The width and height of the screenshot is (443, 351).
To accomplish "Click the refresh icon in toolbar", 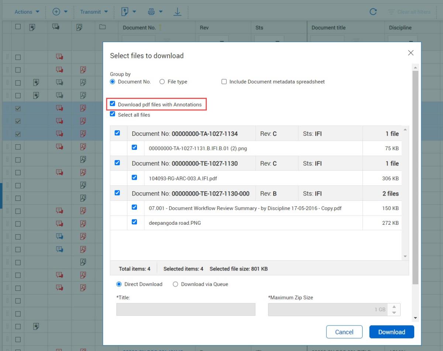I will 373,12.
